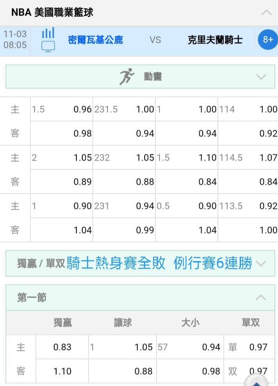Click the 單双 column header in the table
The width and height of the screenshot is (278, 386).
tap(251, 322)
